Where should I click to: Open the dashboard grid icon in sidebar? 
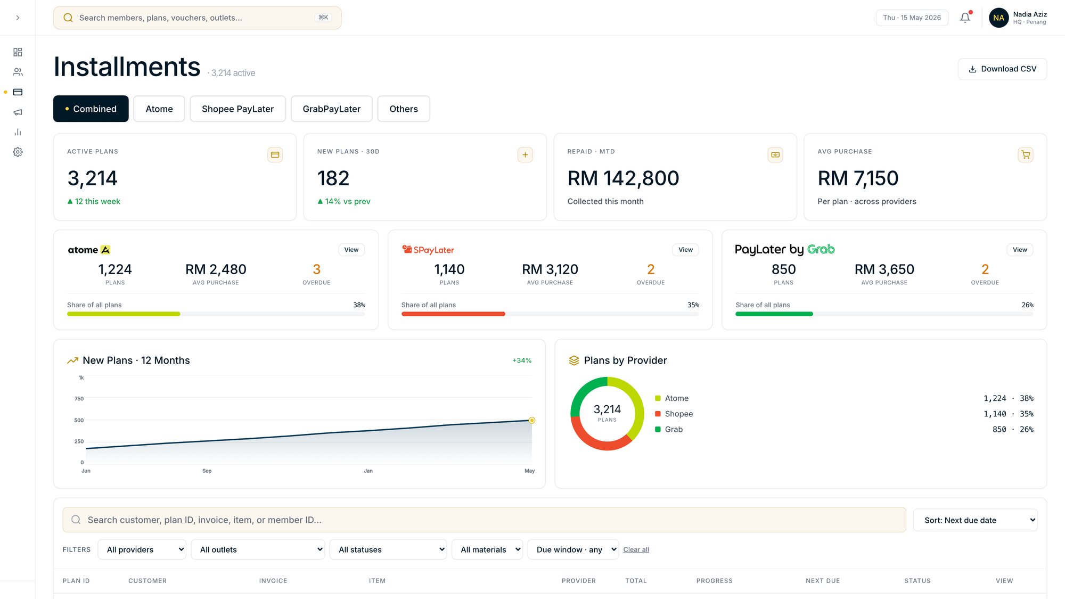click(x=18, y=52)
